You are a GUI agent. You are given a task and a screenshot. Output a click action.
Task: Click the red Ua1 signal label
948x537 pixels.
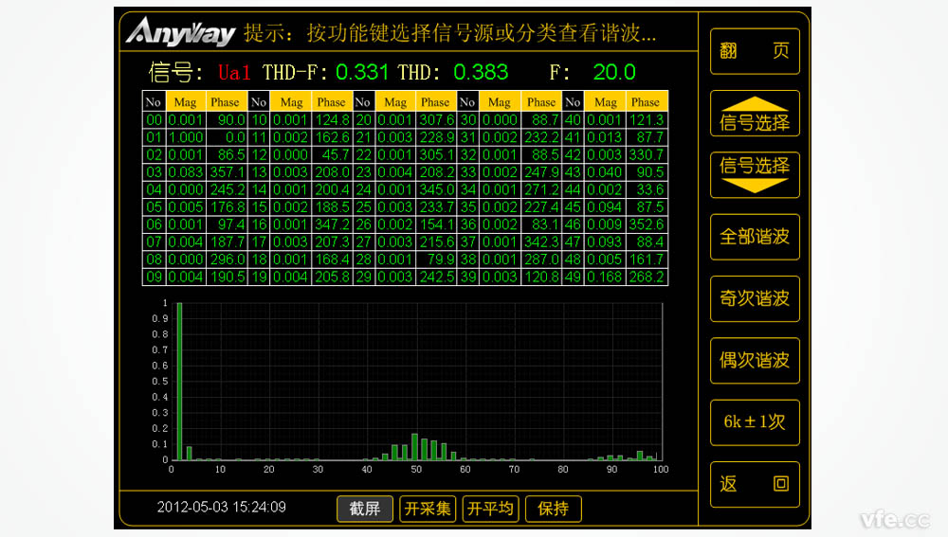tap(236, 73)
